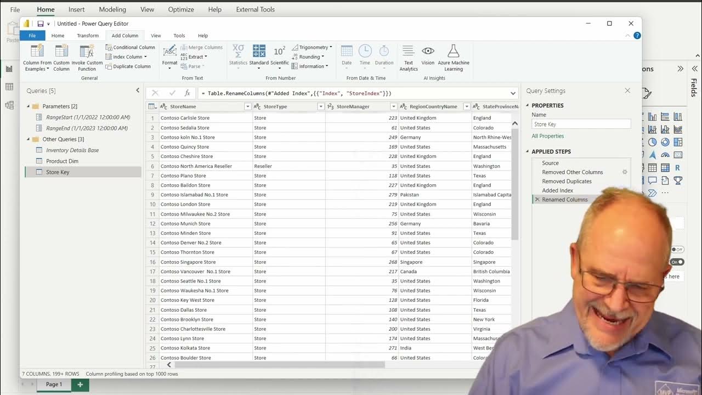Open StoreName column filter dropdown
The height and width of the screenshot is (395, 702).
[x=247, y=106]
